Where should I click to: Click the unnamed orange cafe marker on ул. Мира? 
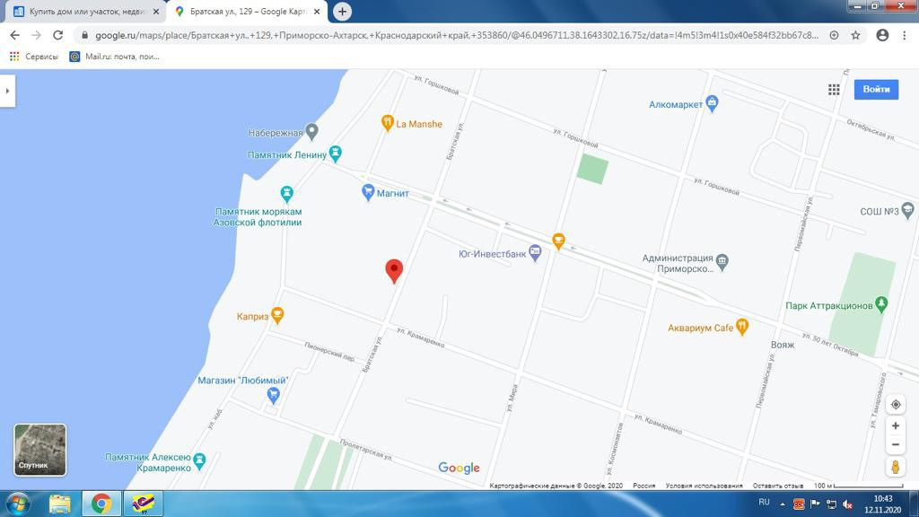(x=558, y=241)
